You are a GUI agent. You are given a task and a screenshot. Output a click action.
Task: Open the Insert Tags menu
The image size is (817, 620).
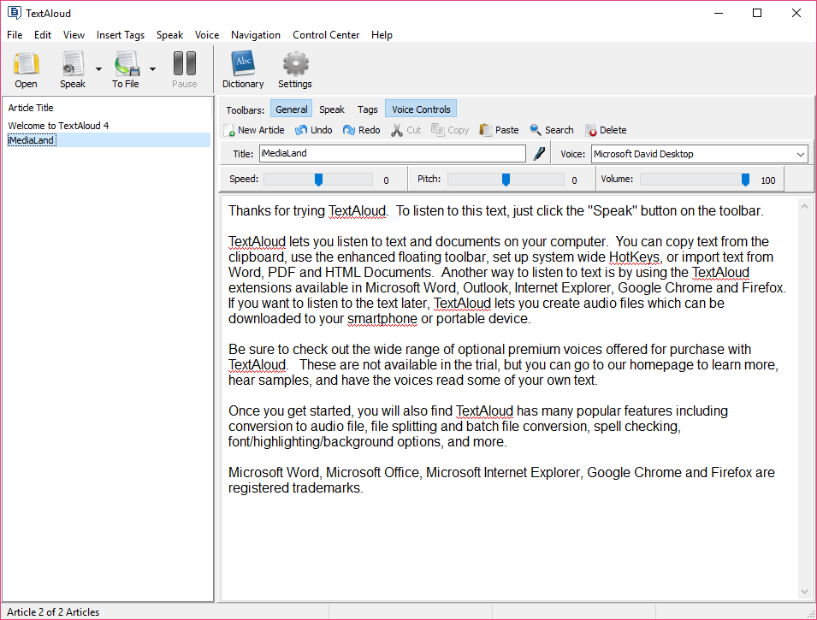pos(121,35)
